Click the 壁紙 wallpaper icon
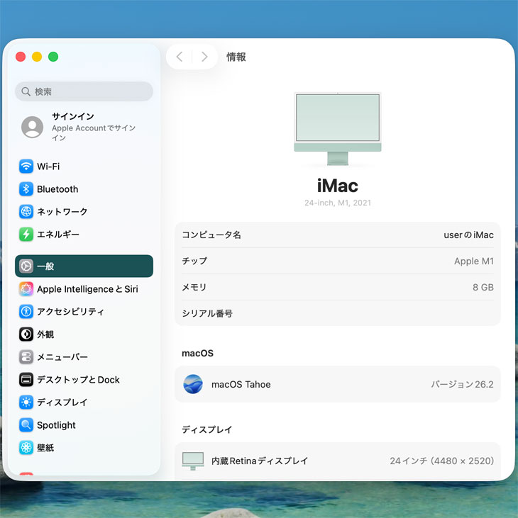Viewport: 518px width, 518px height. (x=26, y=448)
